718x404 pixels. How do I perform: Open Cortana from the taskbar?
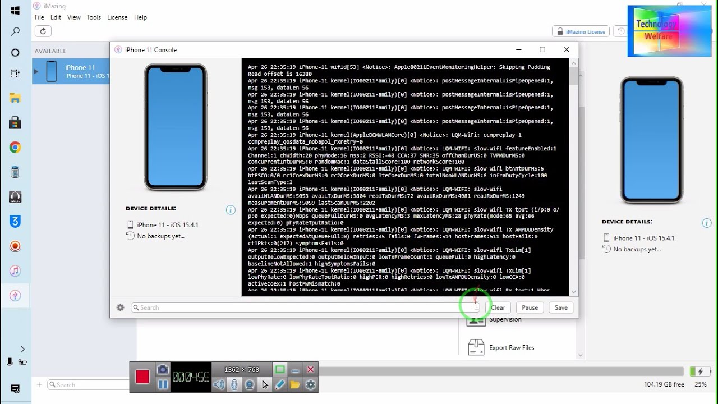coord(15,53)
